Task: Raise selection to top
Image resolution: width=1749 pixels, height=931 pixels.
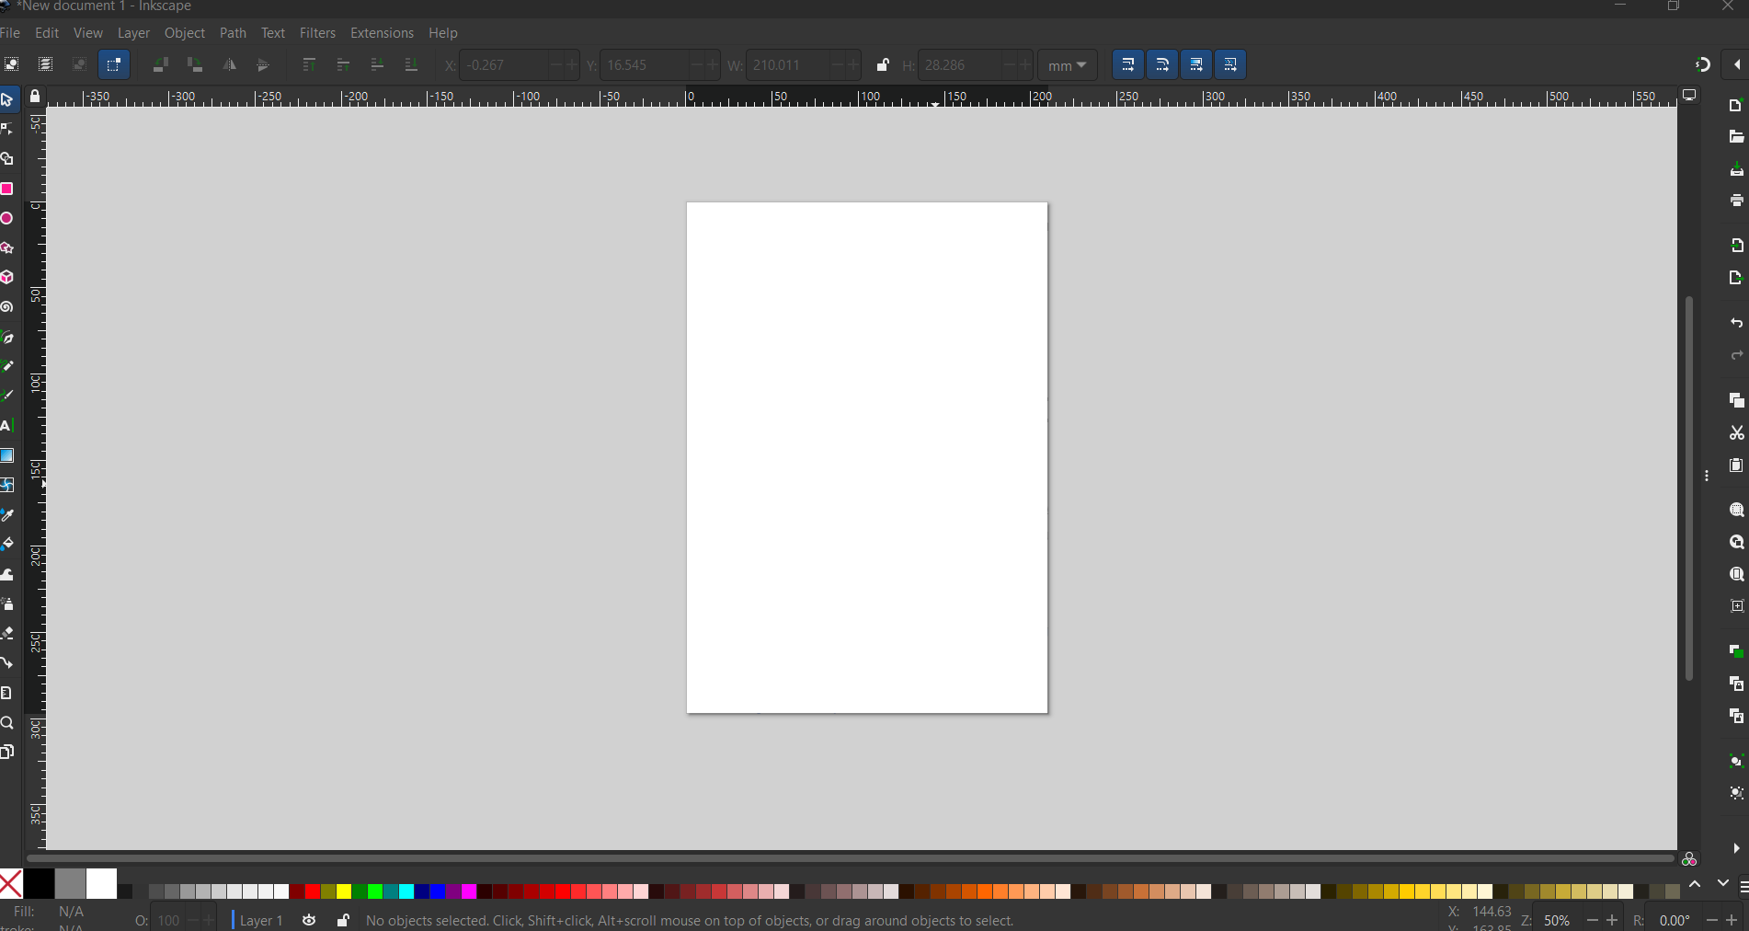Action: point(309,64)
